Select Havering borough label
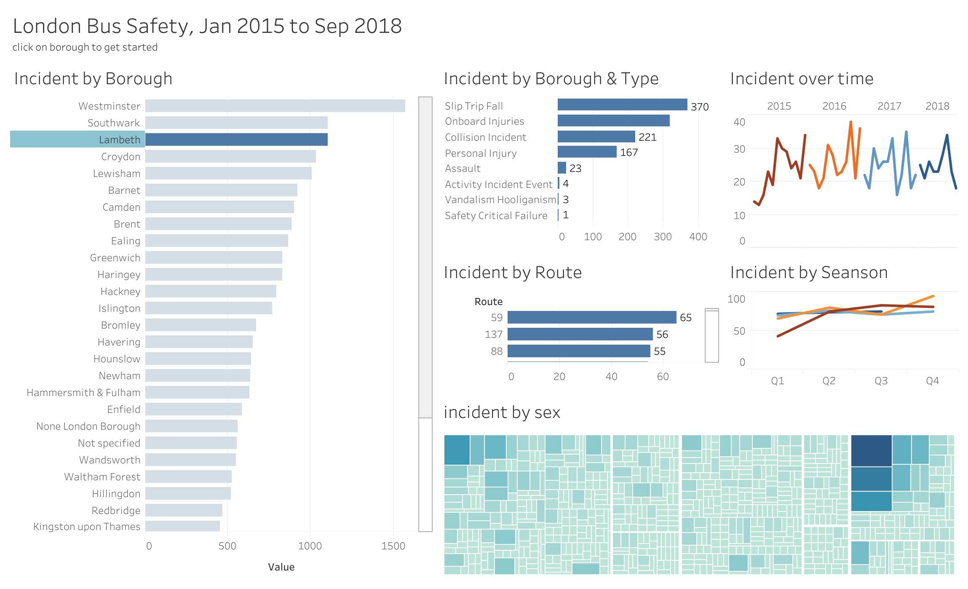This screenshot has width=968, height=589. click(119, 342)
